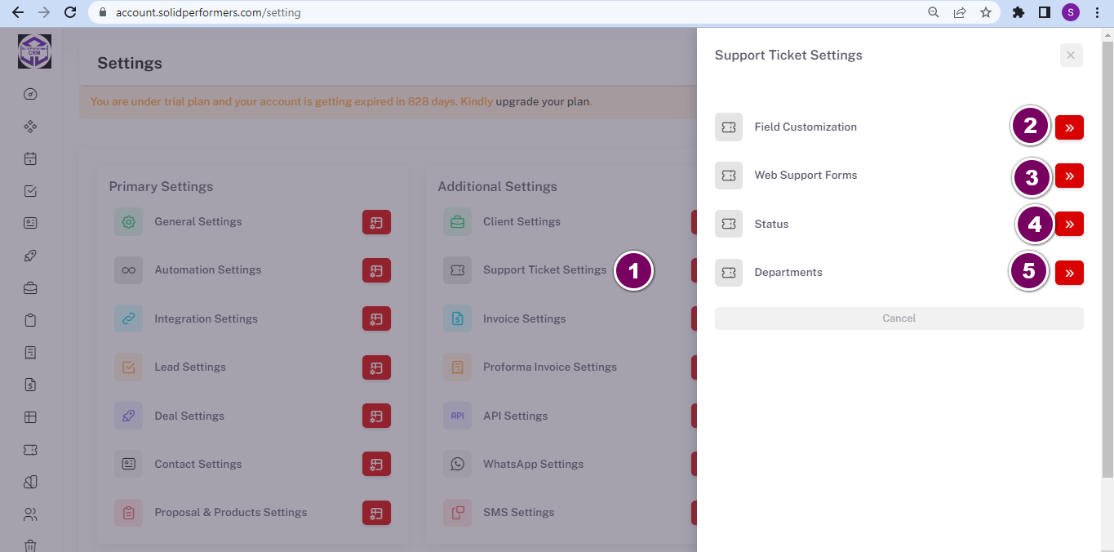This screenshot has height=552, width=1114.
Task: Click the Departments ticket icon
Action: tap(729, 273)
